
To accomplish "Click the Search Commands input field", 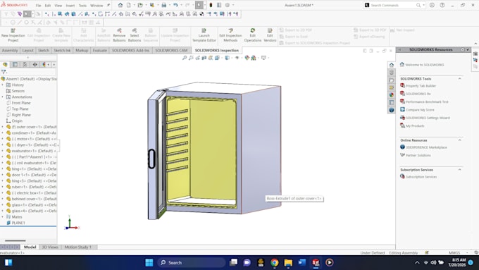I will click(x=392, y=5).
